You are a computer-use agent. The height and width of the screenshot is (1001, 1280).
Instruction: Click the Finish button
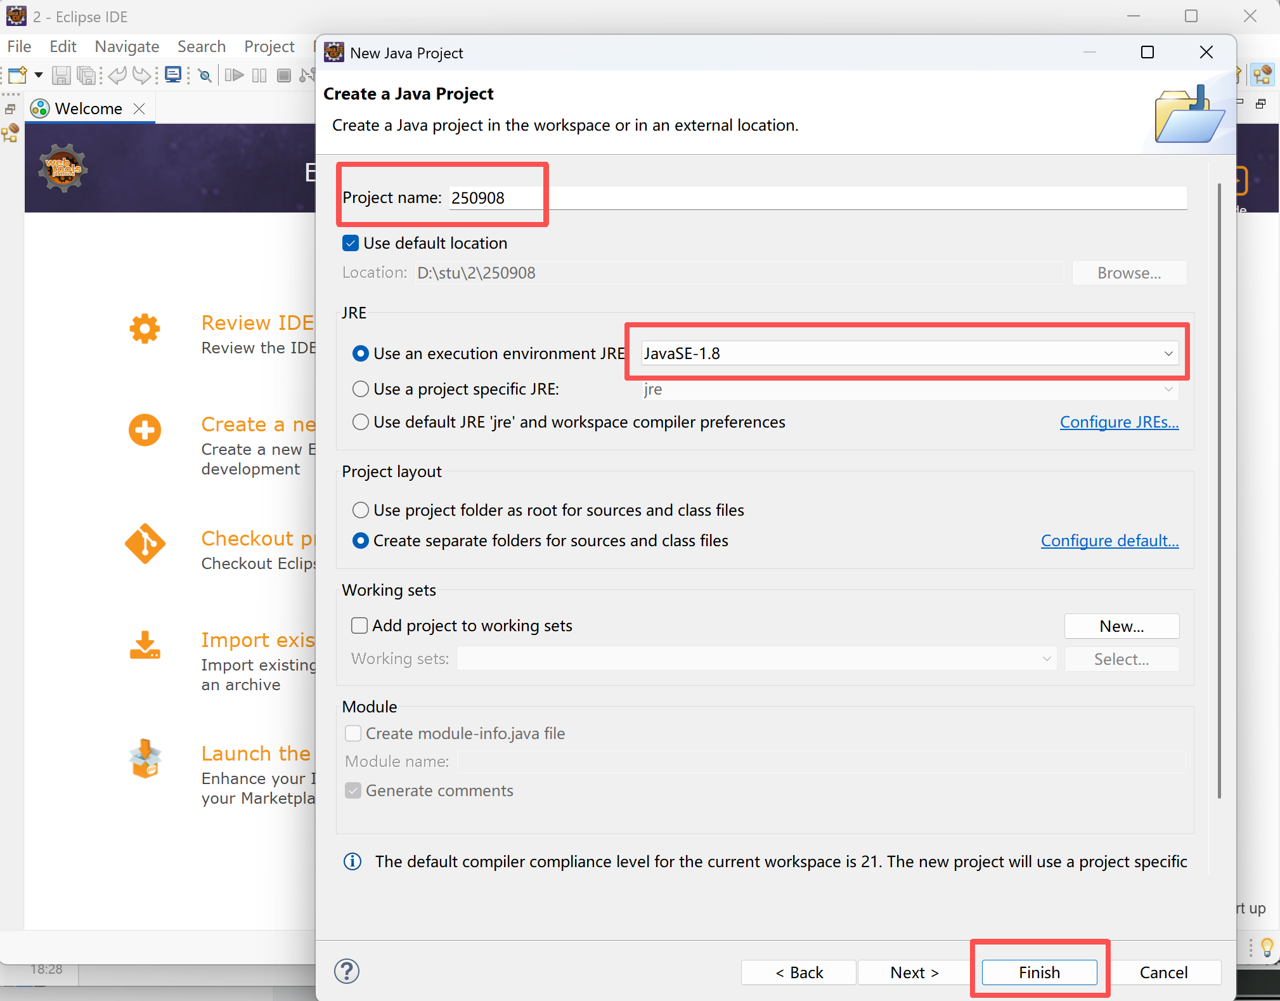coord(1038,972)
